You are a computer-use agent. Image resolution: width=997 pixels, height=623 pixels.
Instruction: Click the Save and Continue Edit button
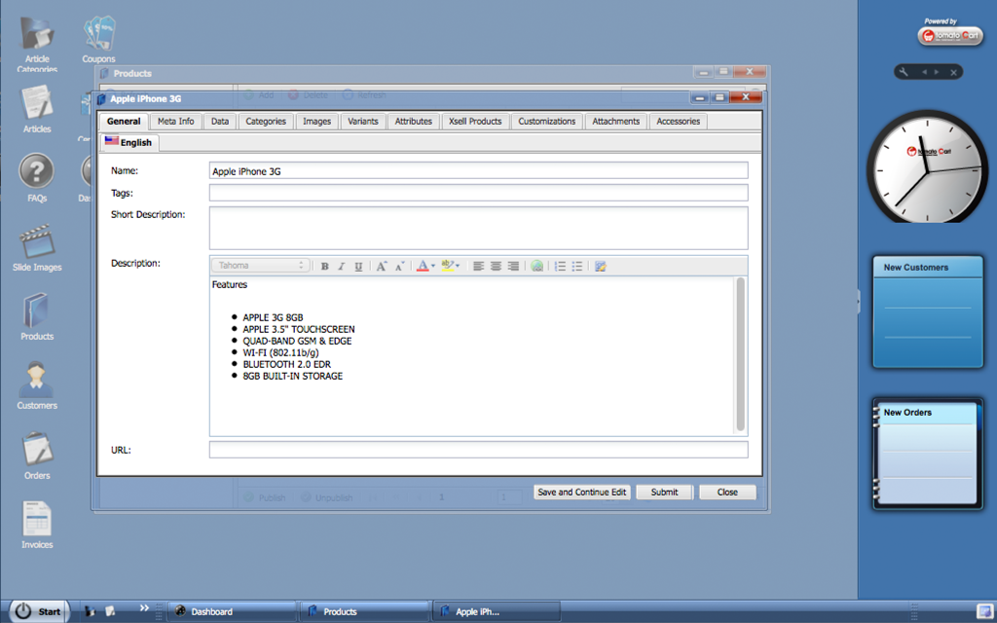pos(582,493)
